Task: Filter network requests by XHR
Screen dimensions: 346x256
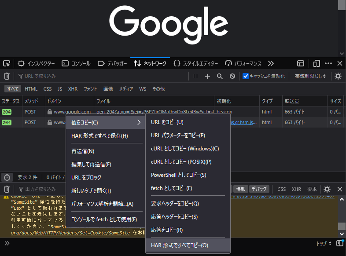Action: coord(73,89)
